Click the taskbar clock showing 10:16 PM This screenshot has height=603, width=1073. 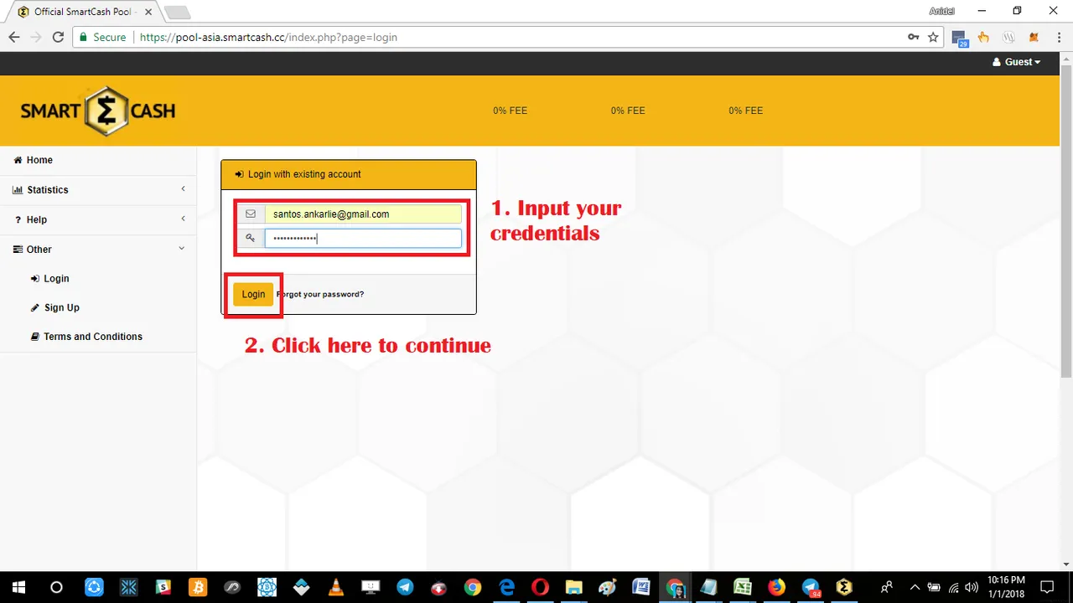coord(1007,587)
